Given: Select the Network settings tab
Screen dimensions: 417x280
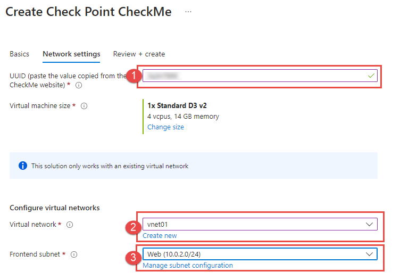Looking at the screenshot, I should pos(71,54).
